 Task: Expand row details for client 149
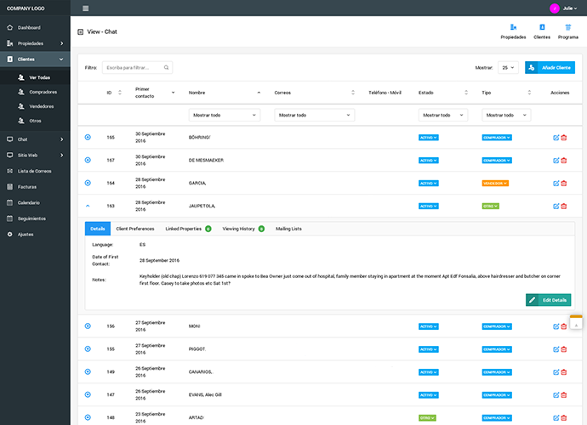point(88,372)
